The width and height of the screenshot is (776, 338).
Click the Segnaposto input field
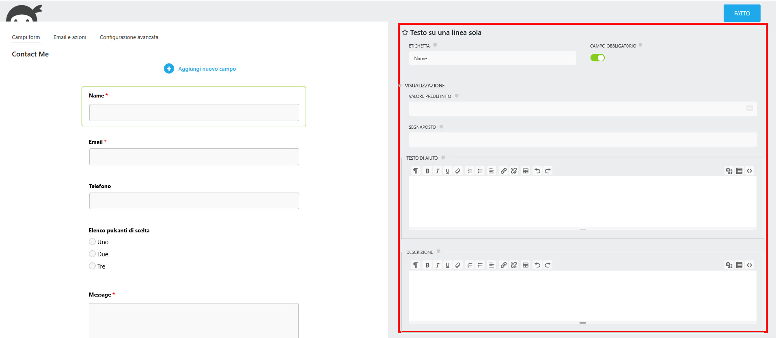point(583,139)
